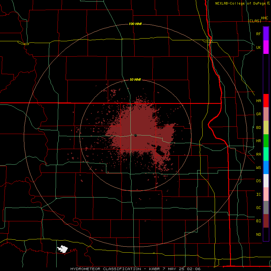Click the 50 NMI range ring label
The height and width of the screenshot is (271, 271).
[x=135, y=80]
